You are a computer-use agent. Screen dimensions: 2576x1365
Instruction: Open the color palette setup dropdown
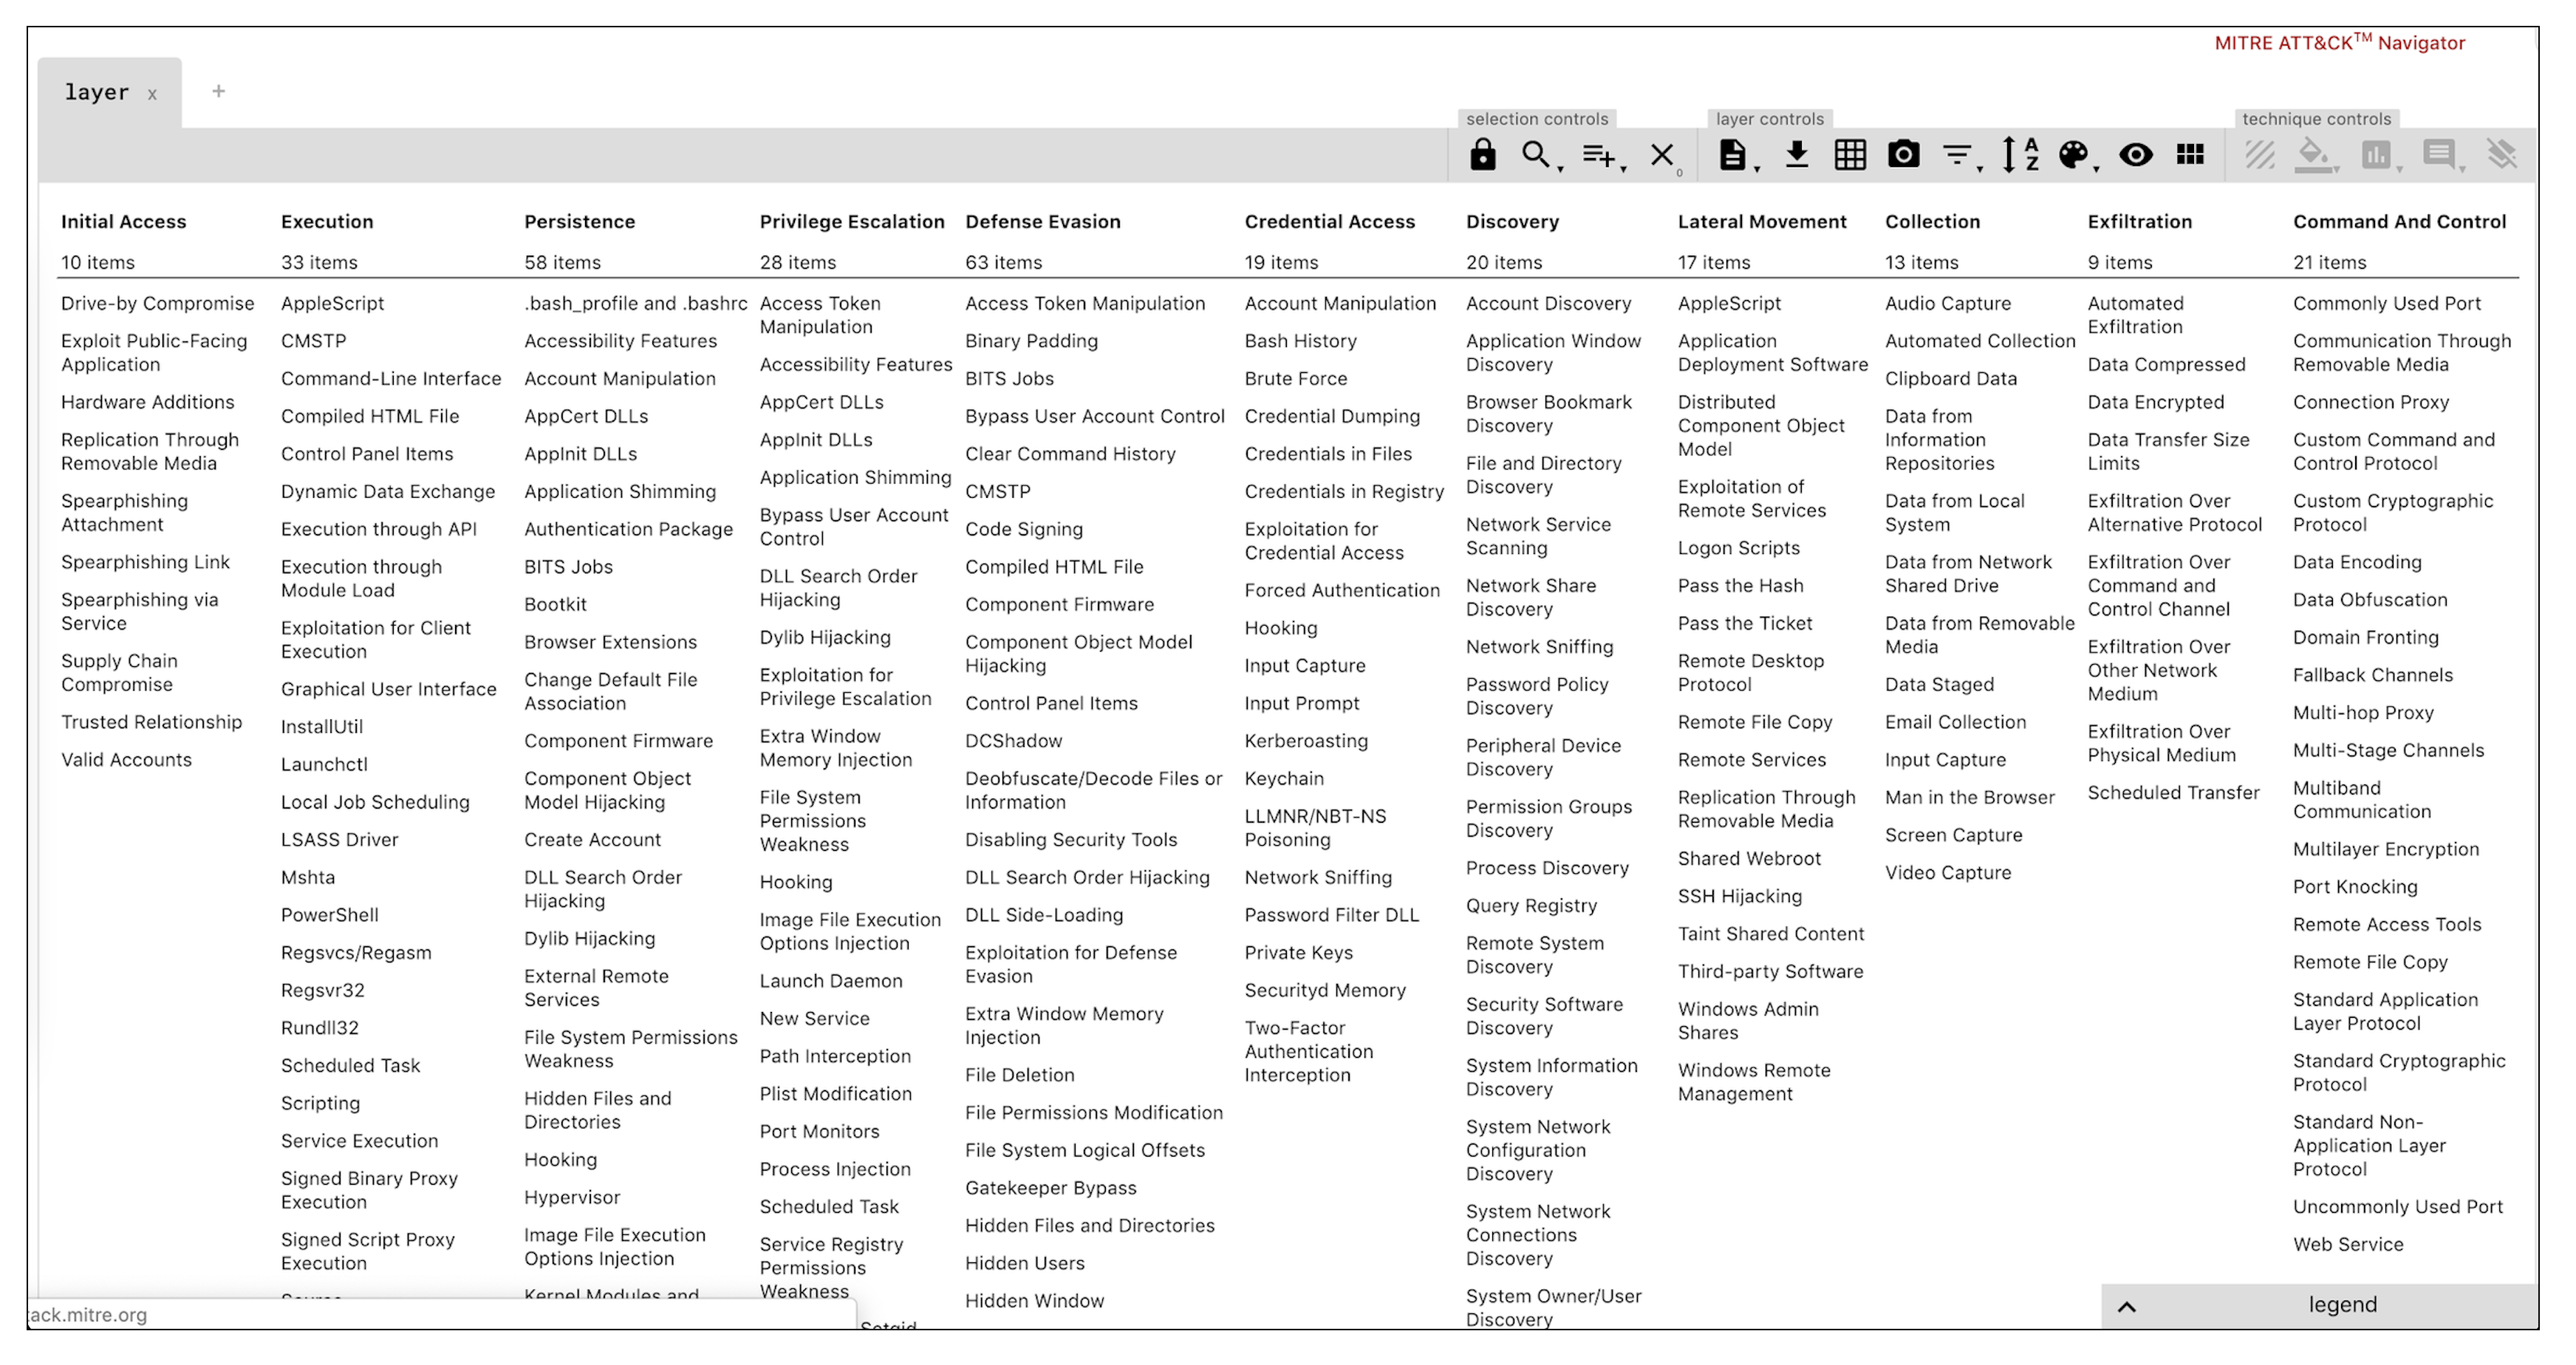point(2077,155)
